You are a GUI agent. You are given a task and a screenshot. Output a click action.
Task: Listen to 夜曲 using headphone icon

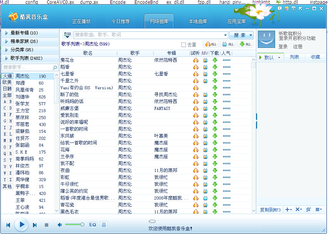point(196,171)
